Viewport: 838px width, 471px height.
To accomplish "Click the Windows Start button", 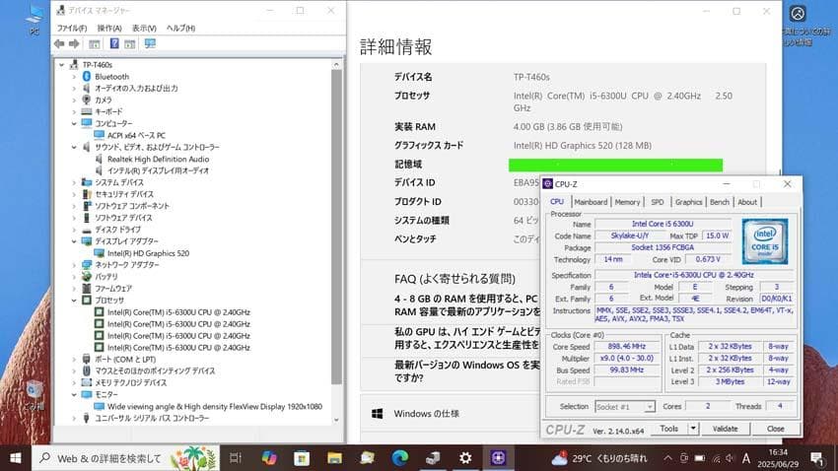I will (16, 457).
